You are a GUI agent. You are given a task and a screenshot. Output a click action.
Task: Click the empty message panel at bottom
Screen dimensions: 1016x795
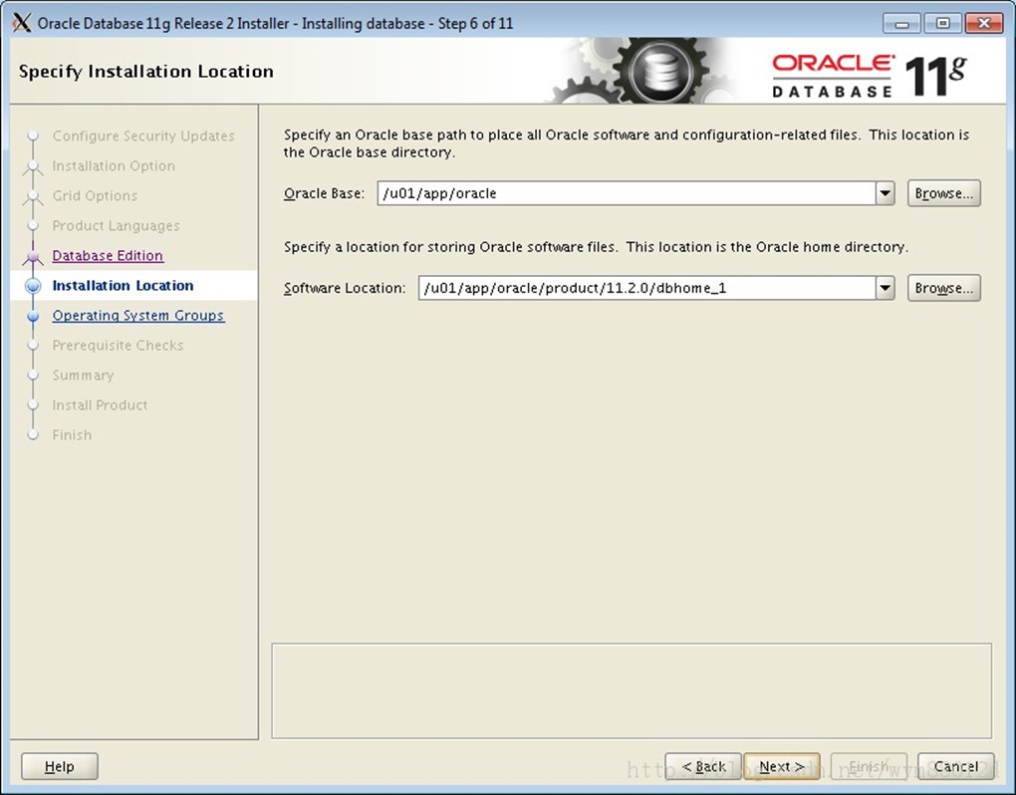pos(632,690)
